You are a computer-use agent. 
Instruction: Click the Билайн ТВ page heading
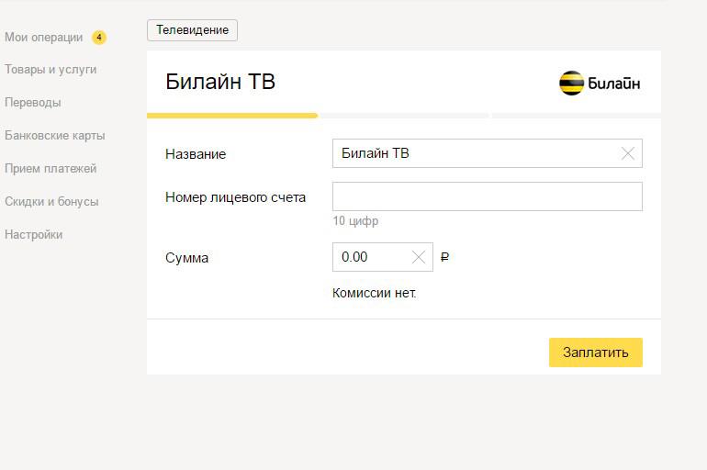(220, 82)
